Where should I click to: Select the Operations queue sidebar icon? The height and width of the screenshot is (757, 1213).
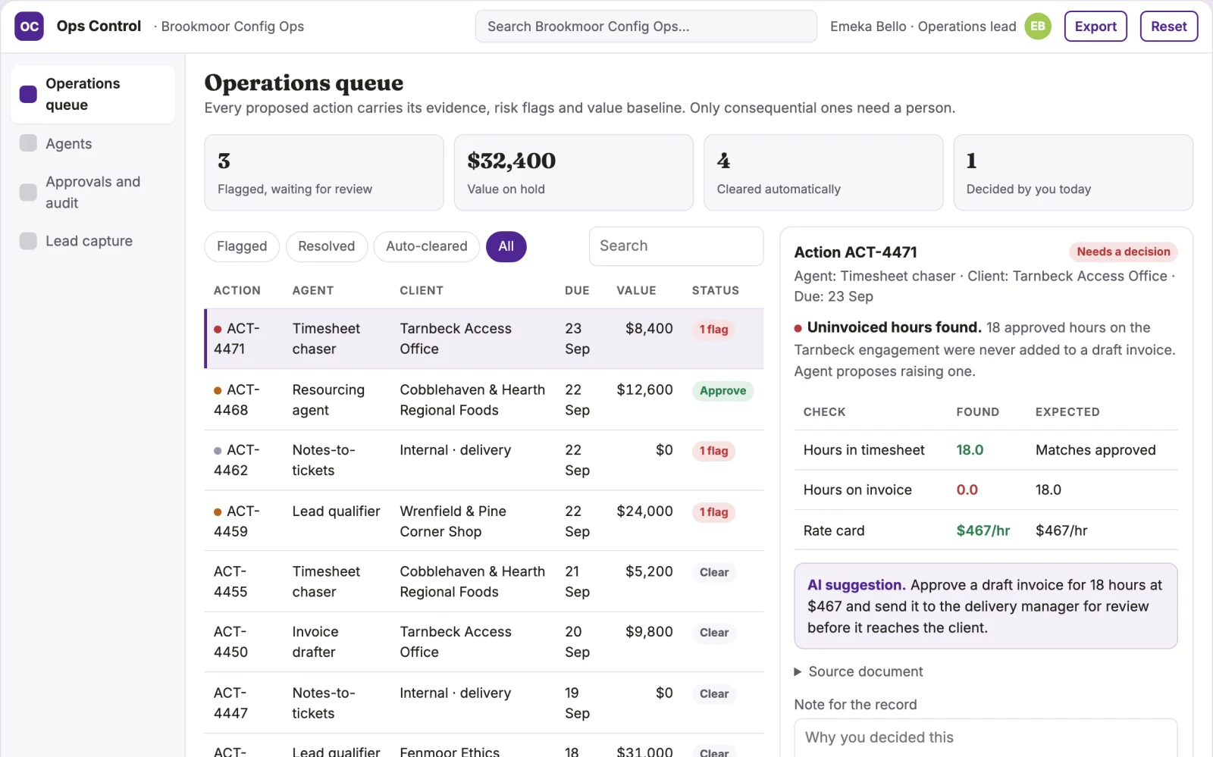28,94
